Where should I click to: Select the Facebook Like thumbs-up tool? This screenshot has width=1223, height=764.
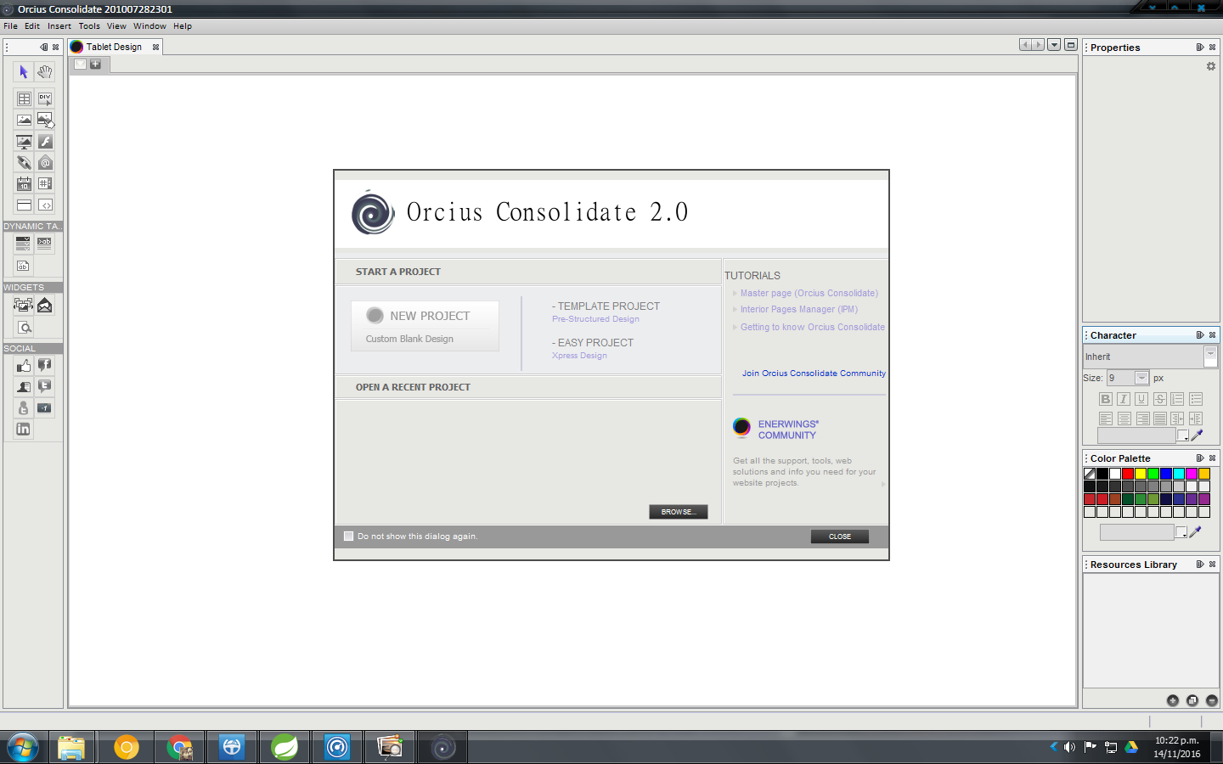tap(24, 366)
